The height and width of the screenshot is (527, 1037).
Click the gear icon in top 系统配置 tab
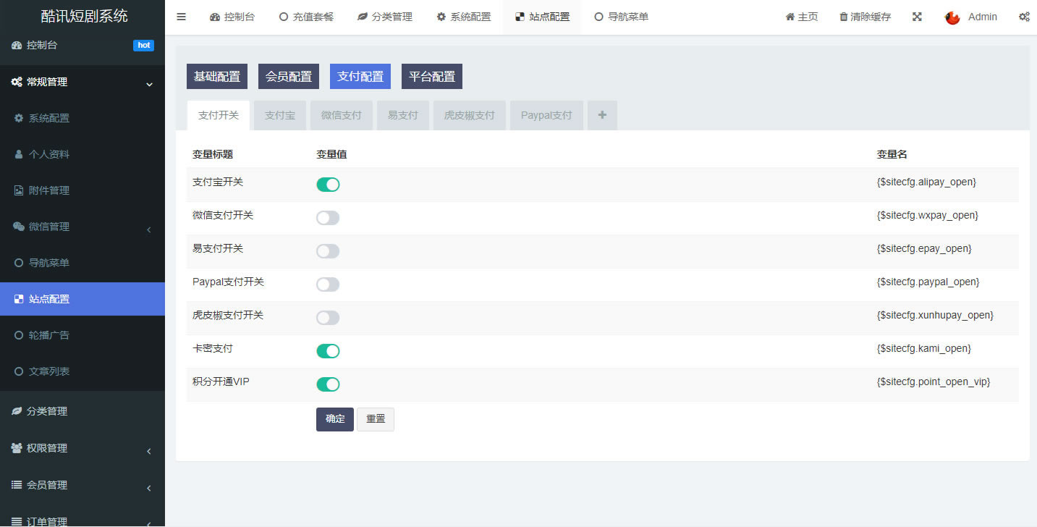tap(441, 17)
